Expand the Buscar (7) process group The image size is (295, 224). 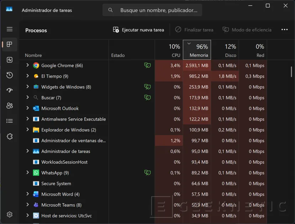[x=27, y=97]
